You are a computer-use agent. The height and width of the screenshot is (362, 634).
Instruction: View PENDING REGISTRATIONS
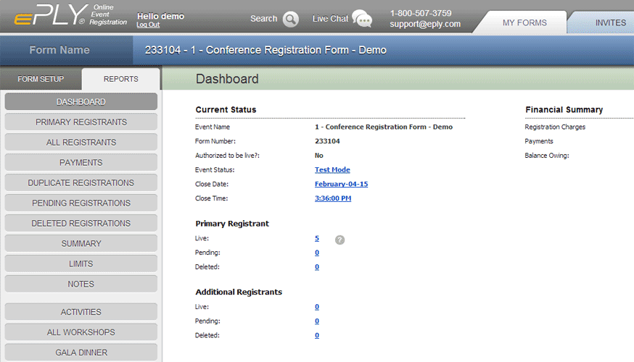[x=81, y=203]
